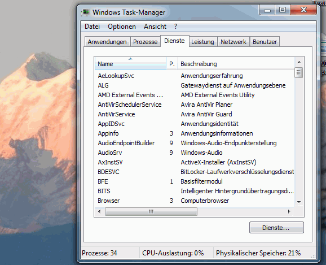
Task: Click Gatewaydienst auf Anwendungsebene description
Action: pyautogui.click(x=233, y=85)
